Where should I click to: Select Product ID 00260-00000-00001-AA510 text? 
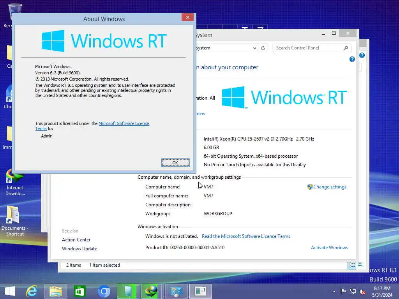(197, 247)
